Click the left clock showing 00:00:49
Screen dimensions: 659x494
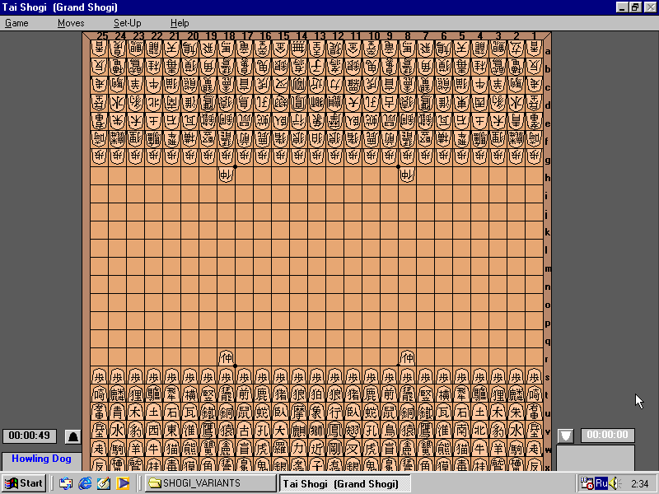(x=30, y=436)
